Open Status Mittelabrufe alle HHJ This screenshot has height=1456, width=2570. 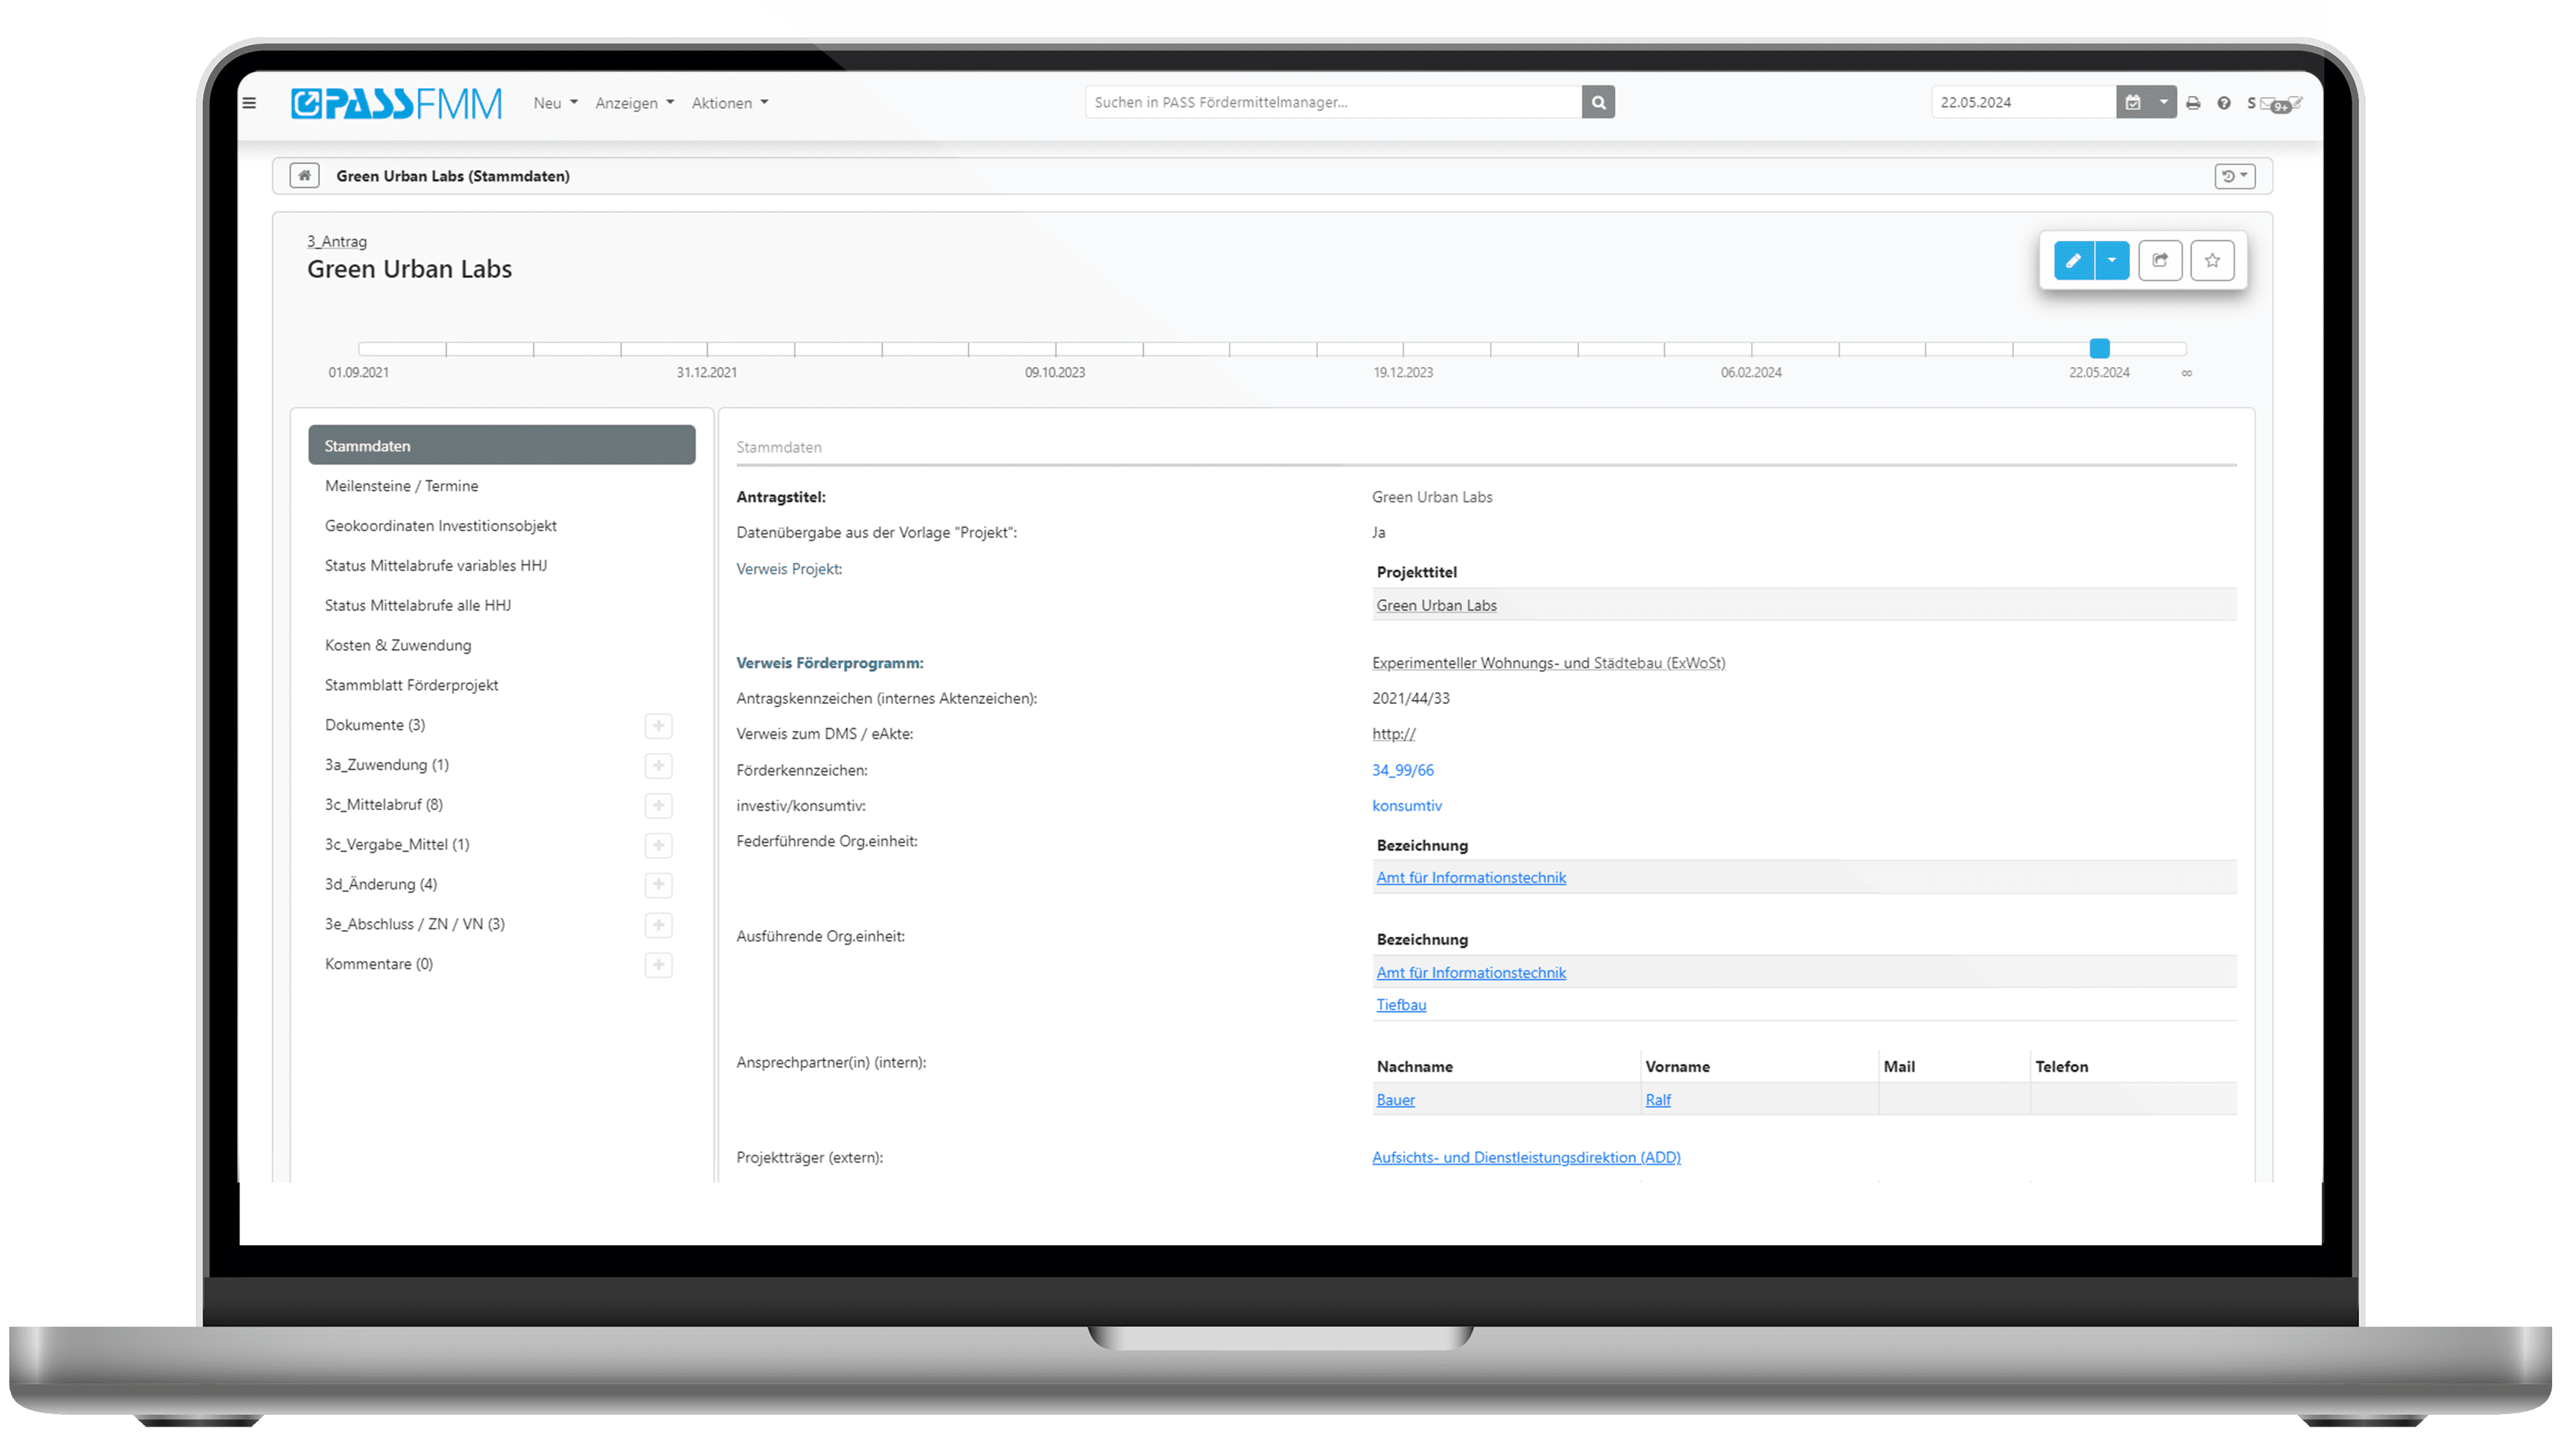coord(417,606)
